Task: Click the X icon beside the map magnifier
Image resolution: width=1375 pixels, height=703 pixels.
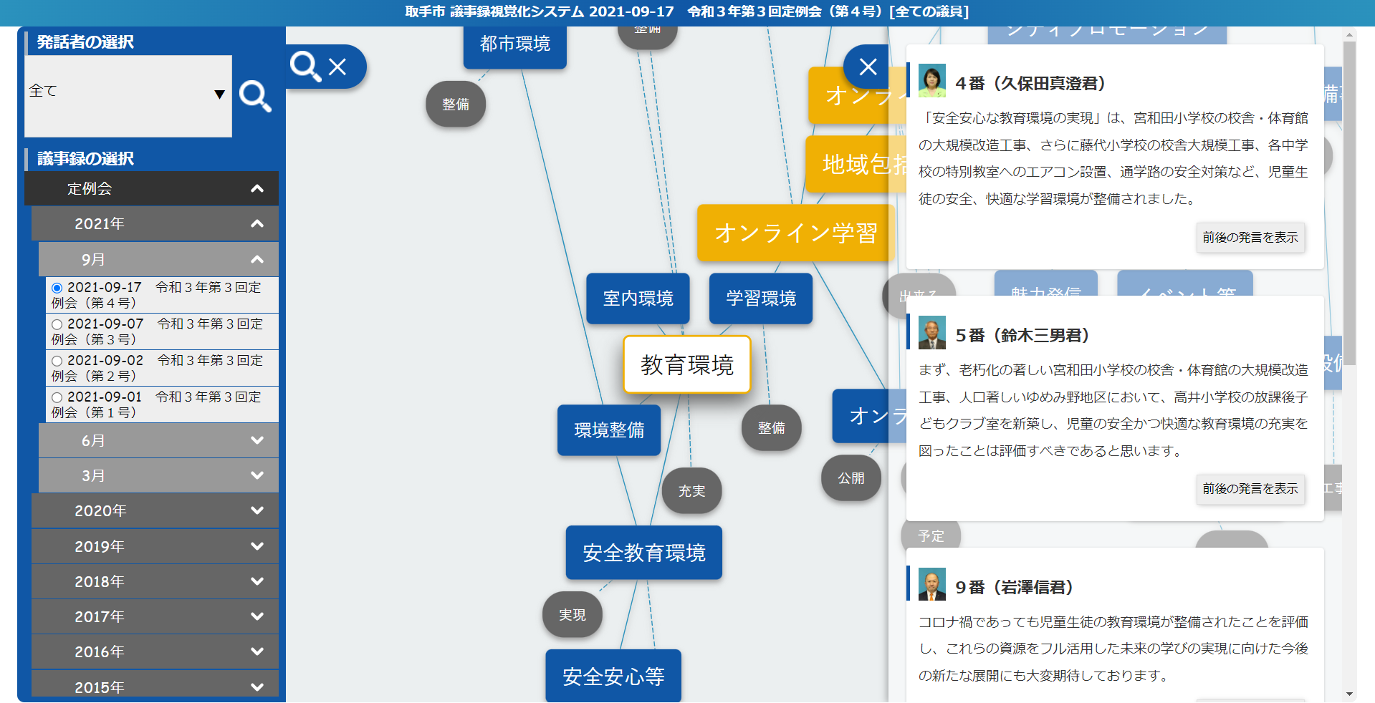Action: click(337, 66)
